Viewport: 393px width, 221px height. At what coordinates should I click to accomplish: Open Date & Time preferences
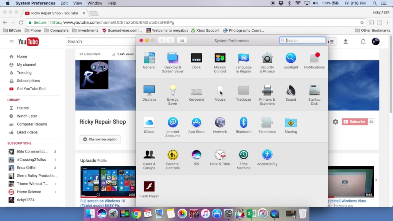[220, 157]
